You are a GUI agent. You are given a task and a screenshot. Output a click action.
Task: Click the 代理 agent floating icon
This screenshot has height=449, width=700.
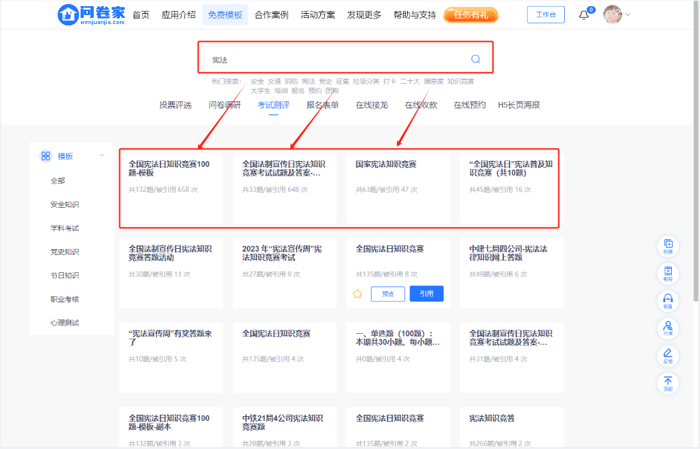coord(668,328)
